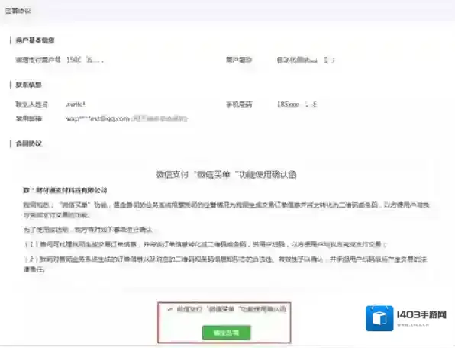Image resolution: width=455 pixels, height=348 pixels.
Task: Select the phone number value starting with 185
Action: click(296, 104)
